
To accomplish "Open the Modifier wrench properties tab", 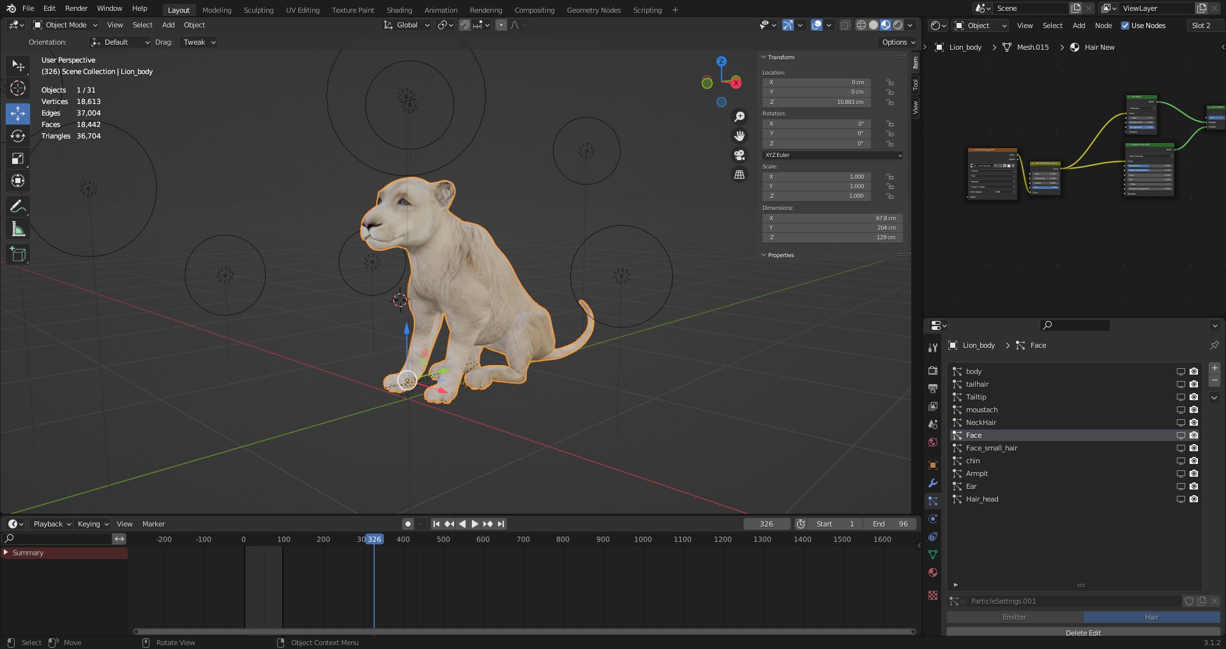I will pos(933,483).
